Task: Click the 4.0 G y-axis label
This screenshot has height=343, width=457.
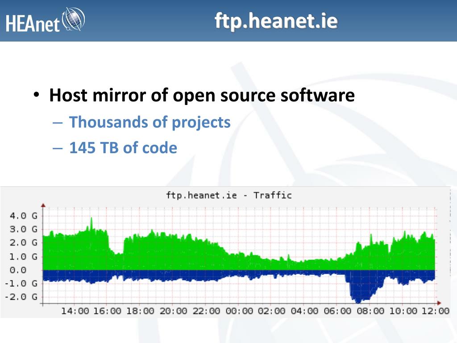Action: pos(23,216)
